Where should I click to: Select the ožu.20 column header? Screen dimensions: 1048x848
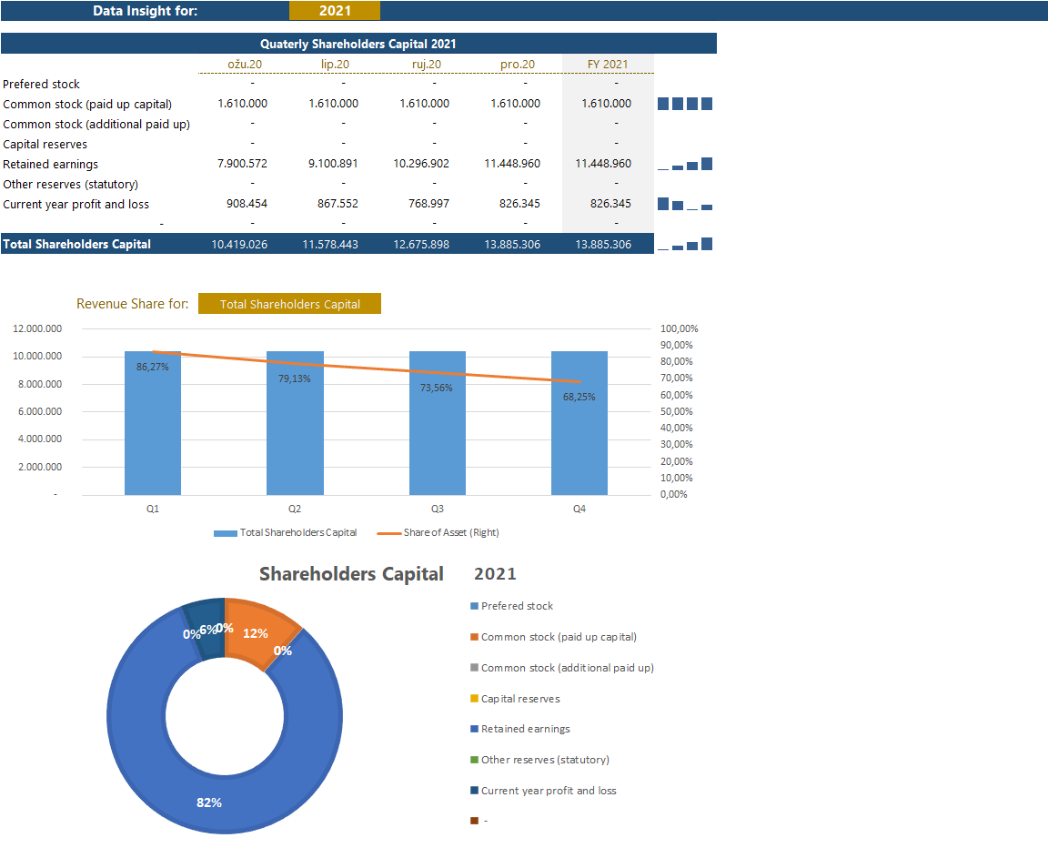(x=245, y=65)
